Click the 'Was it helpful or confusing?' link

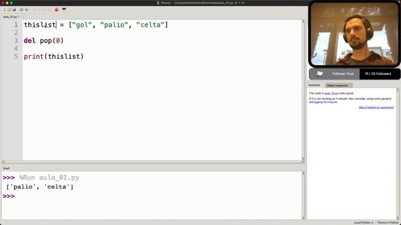pyautogui.click(x=376, y=107)
